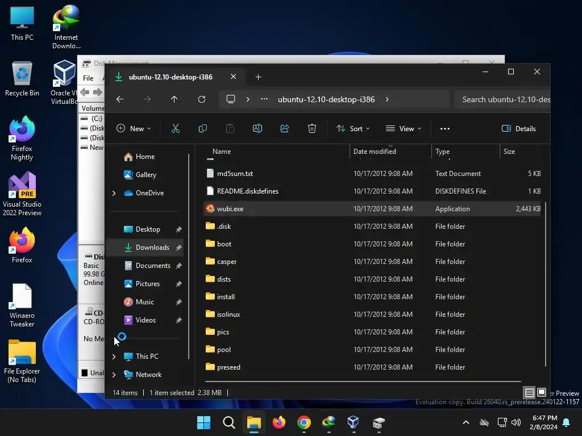Screen dimensions: 582x436
Task: Unpin Music from quick access
Action: click(x=179, y=302)
